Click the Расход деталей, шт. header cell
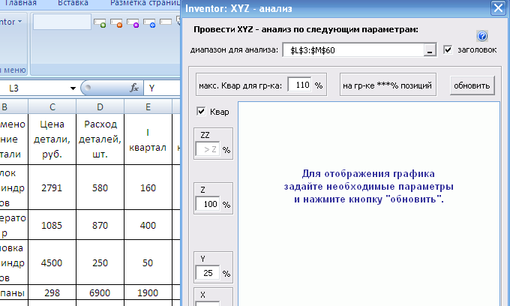Viewport: 510px width, 306px height. pos(100,139)
